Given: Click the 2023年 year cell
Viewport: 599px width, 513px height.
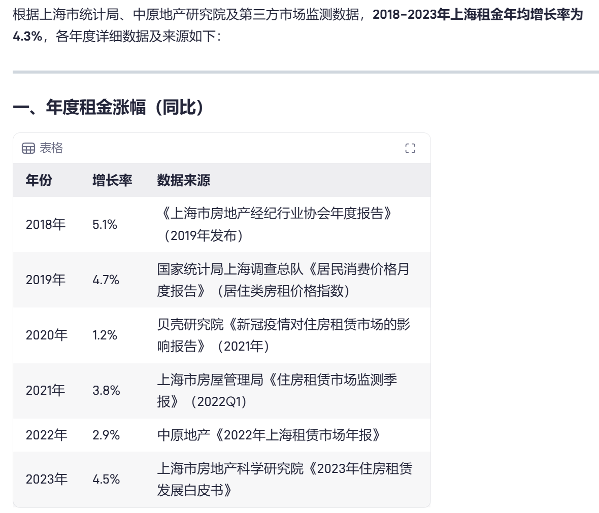Looking at the screenshot, I should point(47,479).
